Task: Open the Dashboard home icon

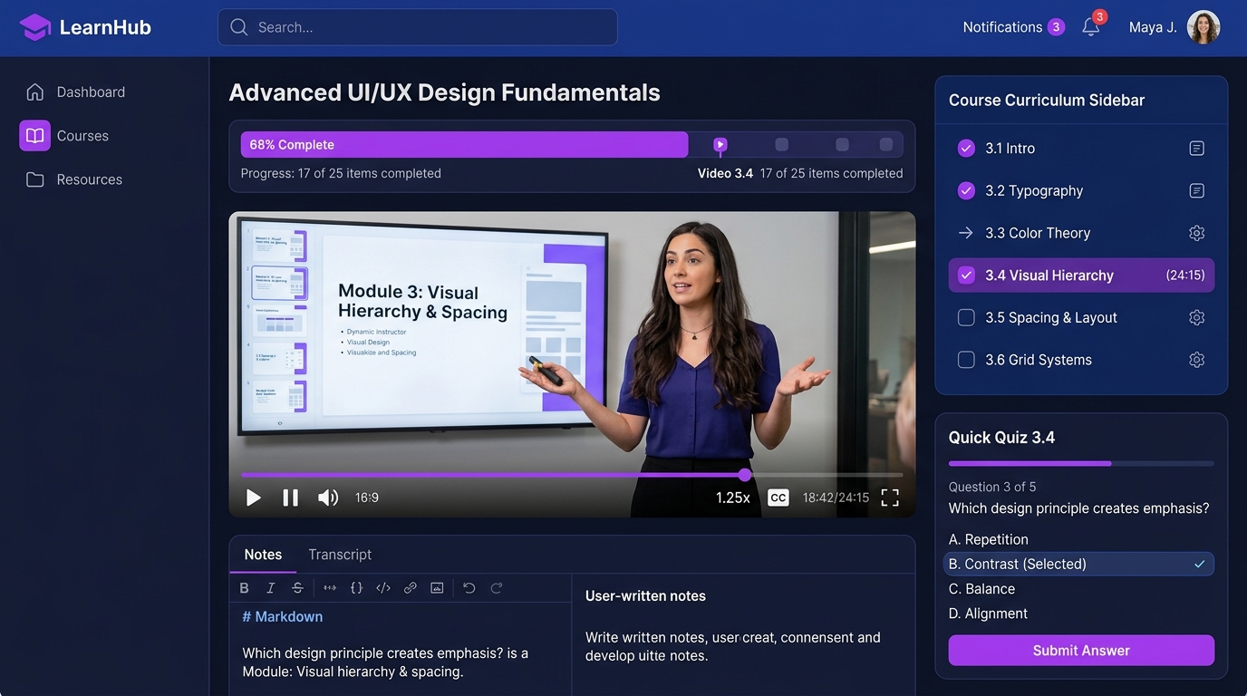Action: pyautogui.click(x=35, y=92)
